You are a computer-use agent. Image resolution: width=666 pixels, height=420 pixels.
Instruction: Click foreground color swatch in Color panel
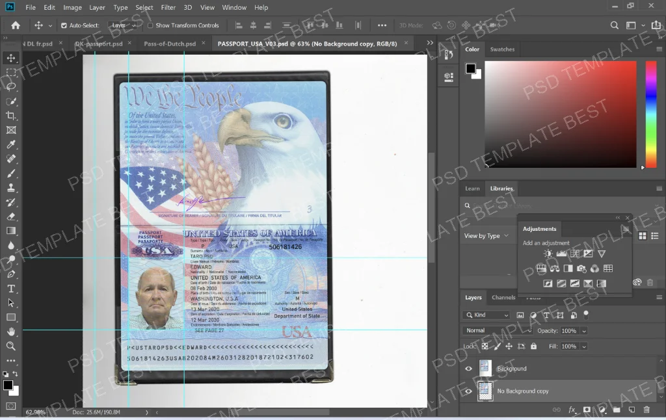(x=470, y=68)
